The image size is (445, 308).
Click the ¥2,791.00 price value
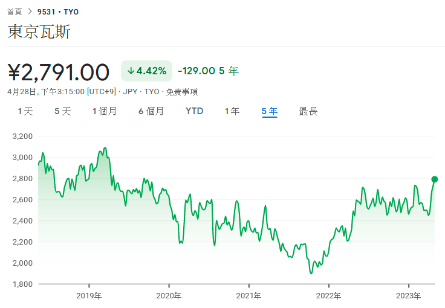tap(59, 72)
